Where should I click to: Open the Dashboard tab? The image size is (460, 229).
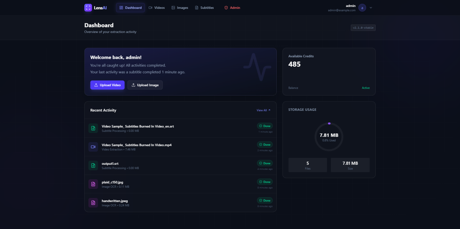coord(130,8)
